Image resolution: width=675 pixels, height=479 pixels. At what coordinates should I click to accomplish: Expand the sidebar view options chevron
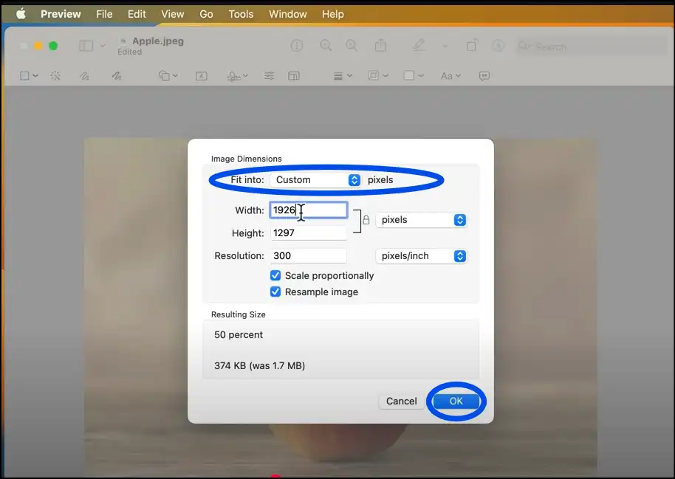pos(103,46)
